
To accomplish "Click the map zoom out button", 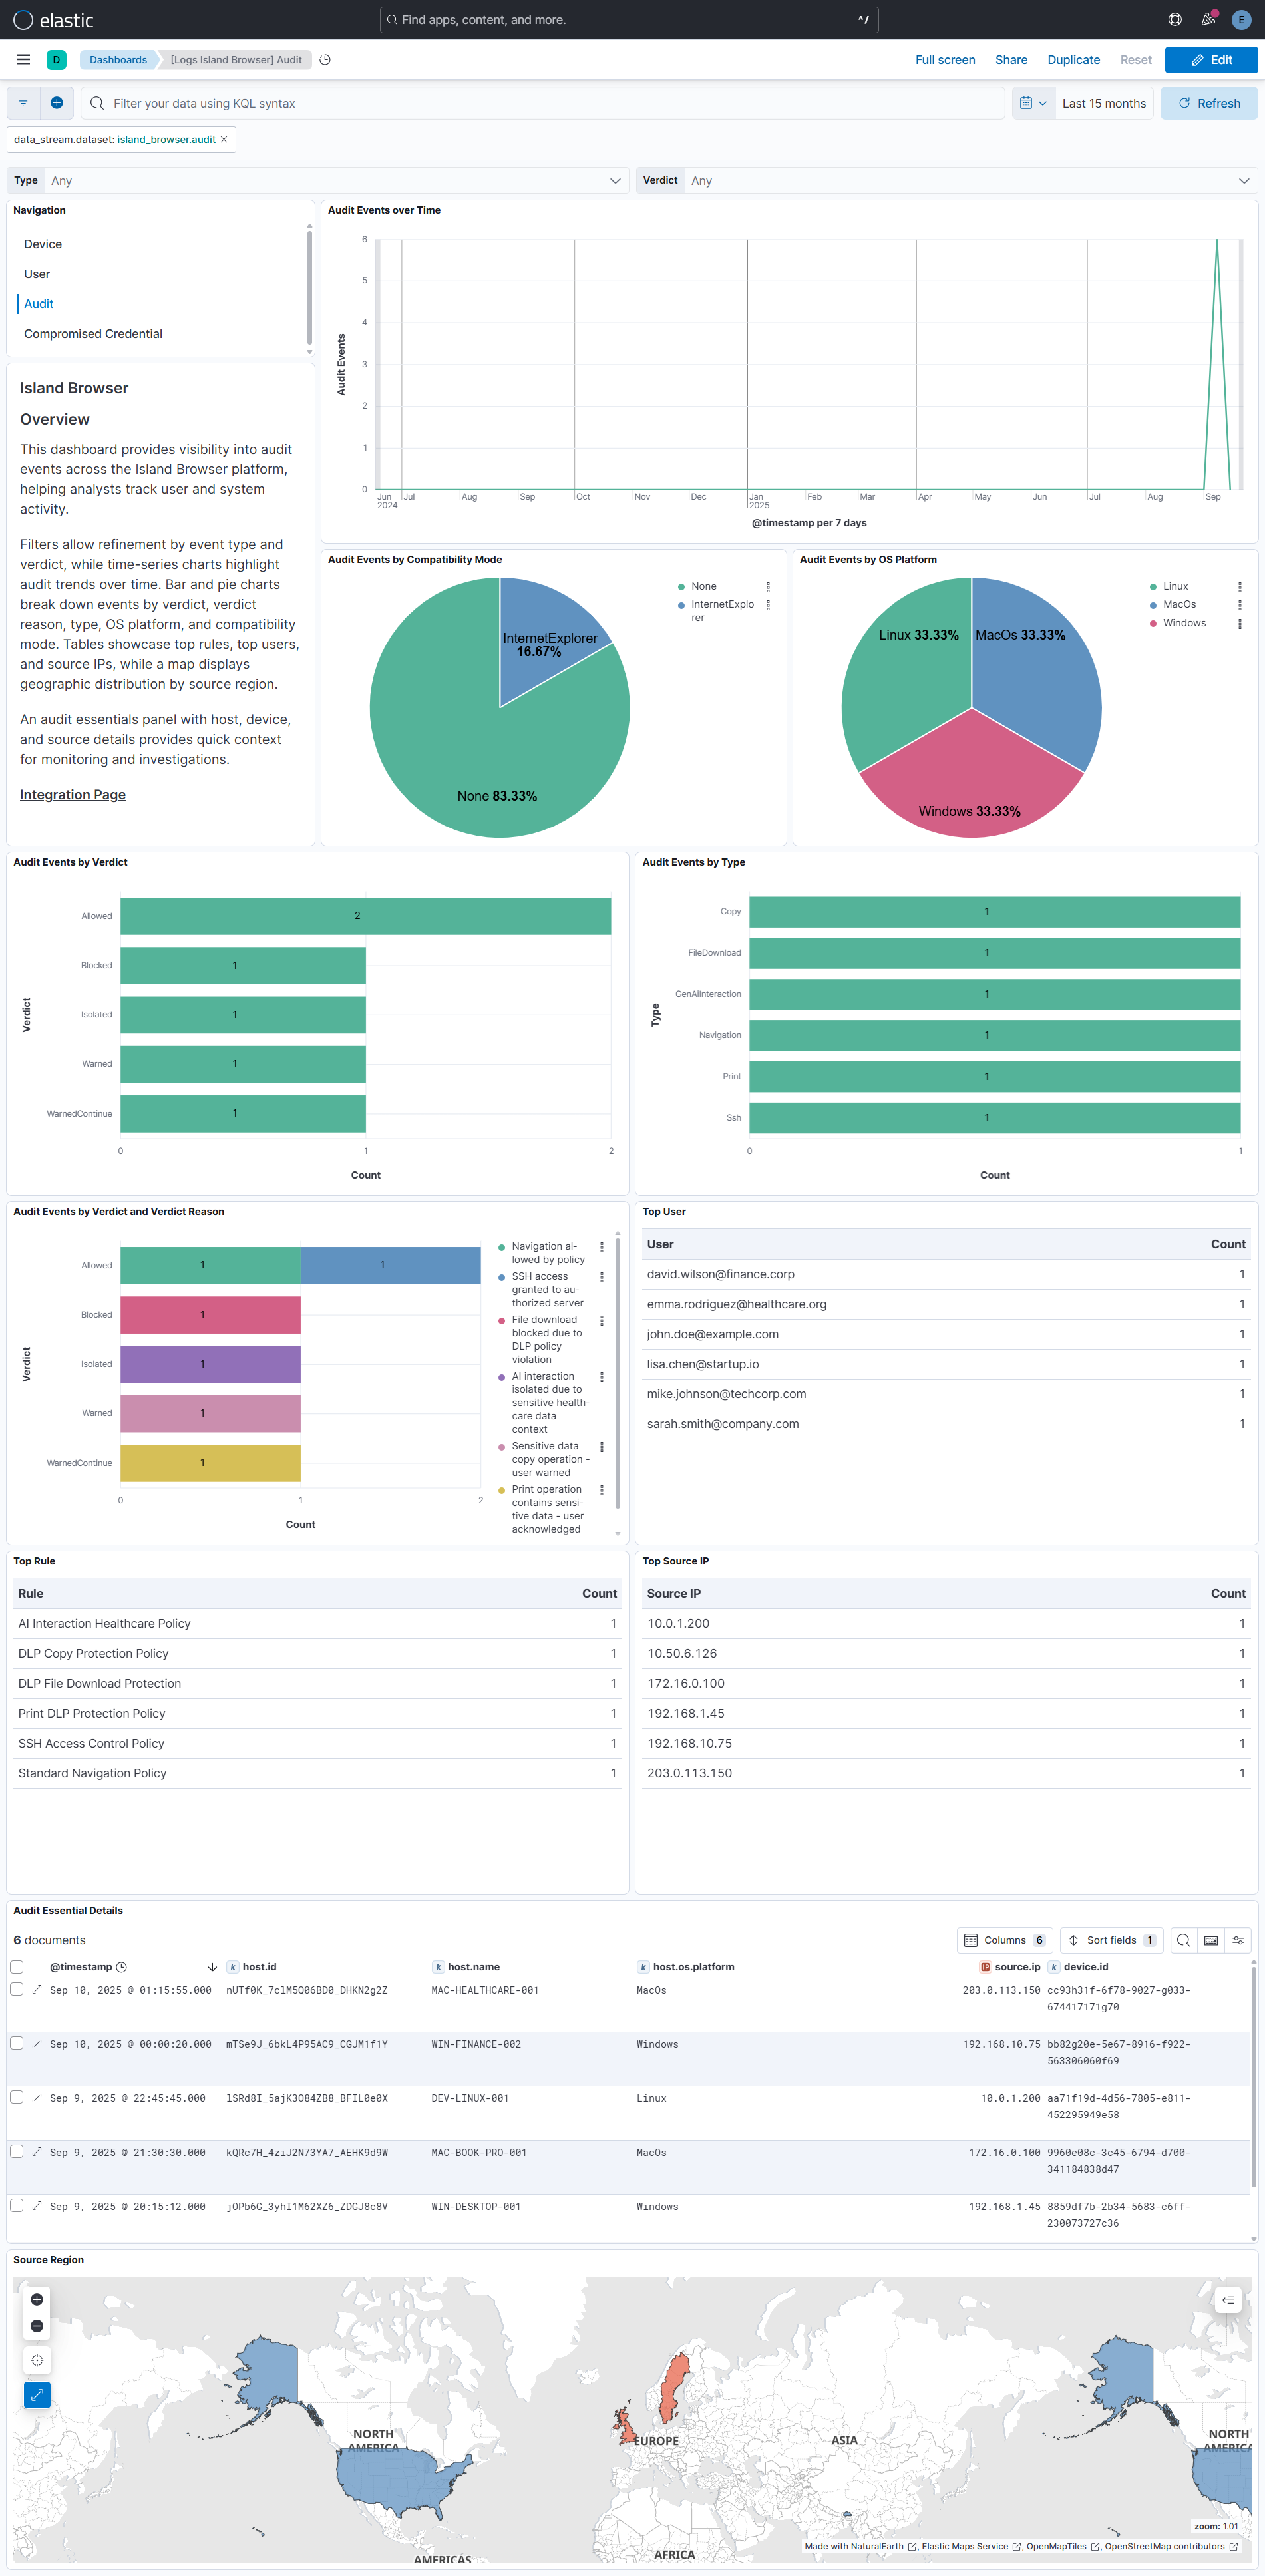I will pos(37,2326).
